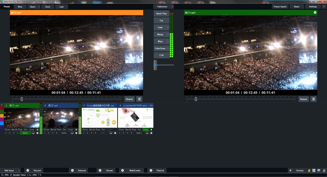Screen dimensions: 327x177
Task: Select input 2 video thumbnail
Action: [x=61, y=118]
